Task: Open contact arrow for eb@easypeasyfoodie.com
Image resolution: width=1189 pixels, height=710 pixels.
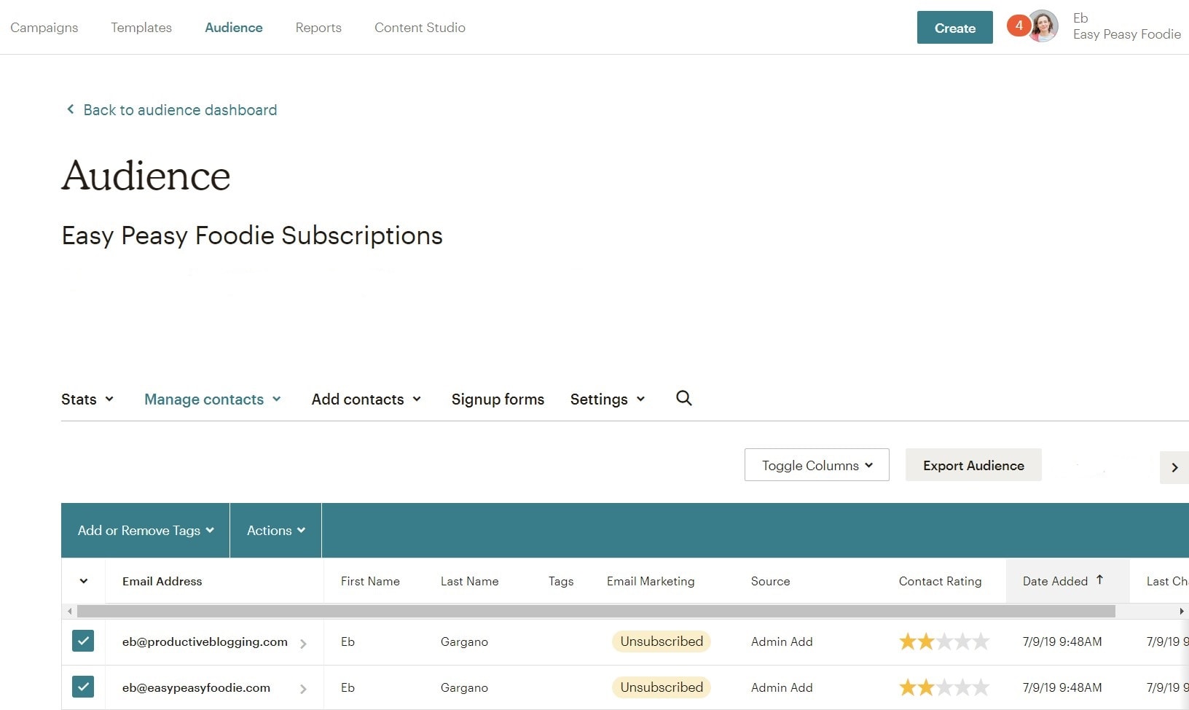Action: (303, 689)
